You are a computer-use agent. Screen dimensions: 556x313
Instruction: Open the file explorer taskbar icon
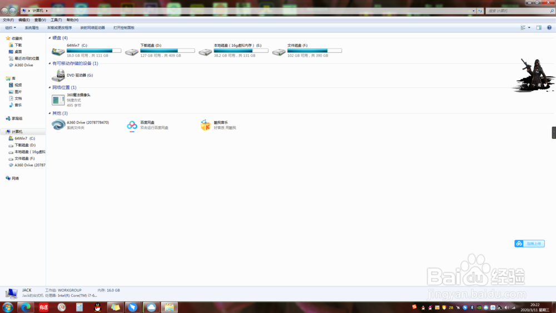click(x=169, y=307)
